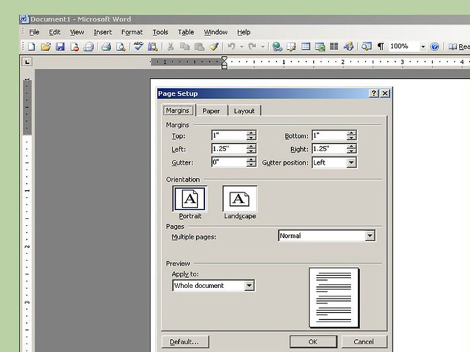This screenshot has width=470, height=352.
Task: Click the OK button in Page Setup
Action: [x=312, y=342]
